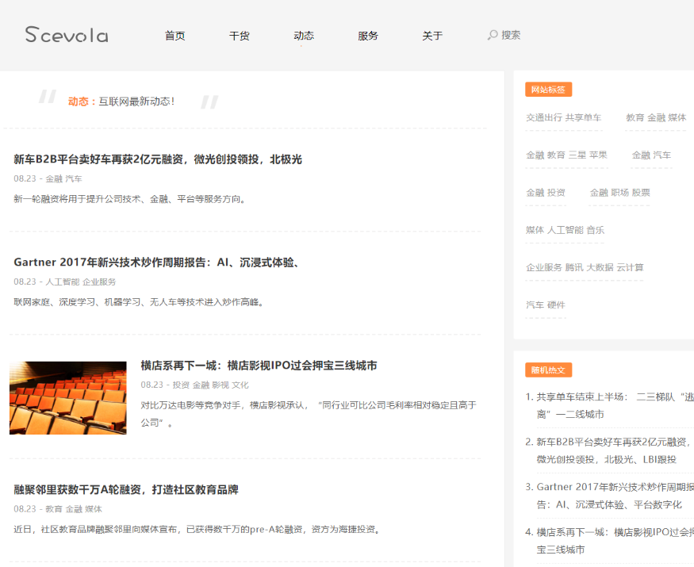Select sidebar tag 金融 教育 三星 苹果

[x=566, y=155]
